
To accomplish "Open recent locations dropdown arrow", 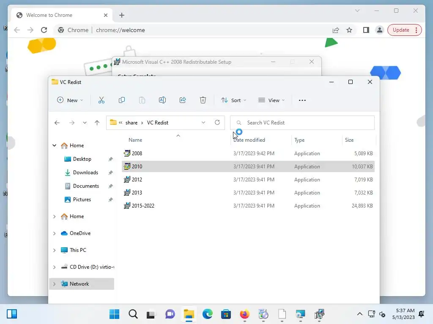I will tap(85, 123).
